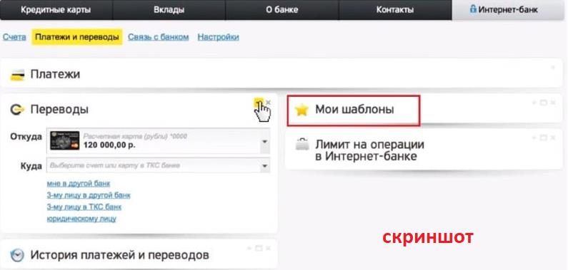Minimize the Мои шаблоны widget
568x270 pixels.
pos(534,103)
